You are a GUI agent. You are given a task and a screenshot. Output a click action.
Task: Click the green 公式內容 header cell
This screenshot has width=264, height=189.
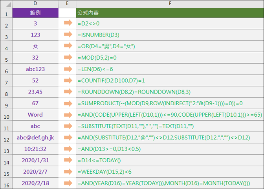(170, 13)
